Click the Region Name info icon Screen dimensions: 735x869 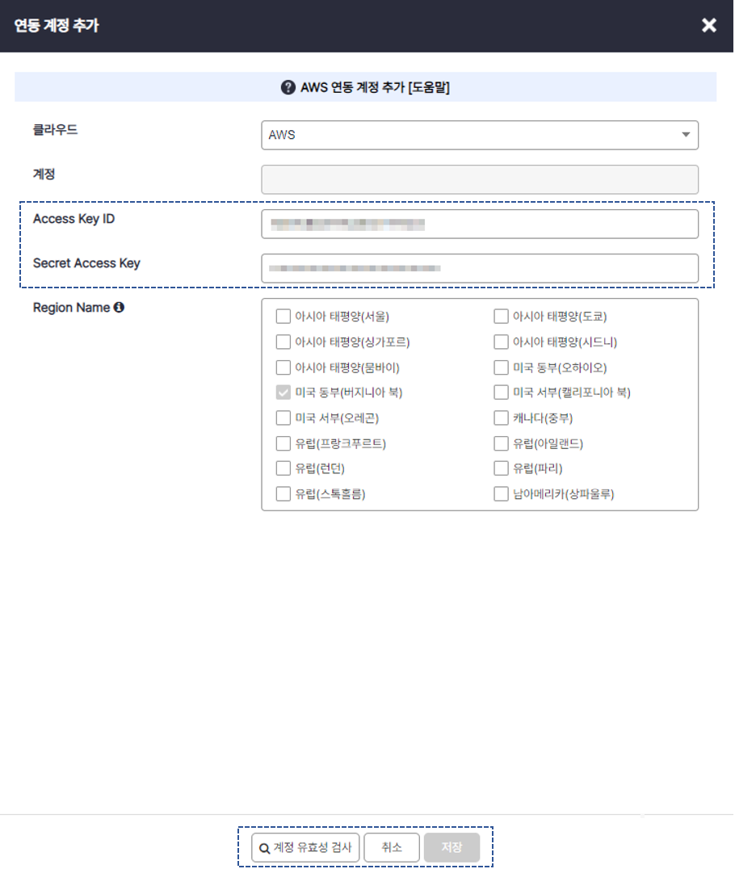pos(120,307)
